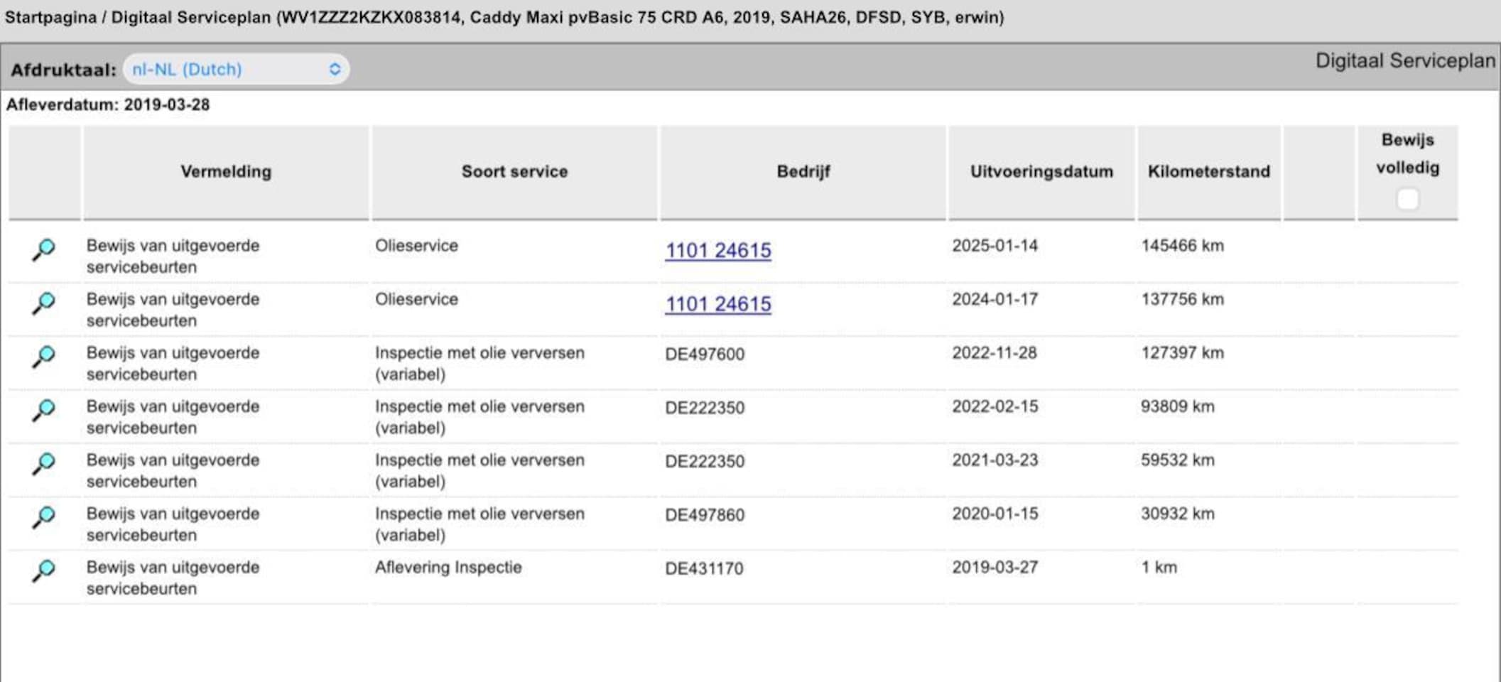Click the Digitaal Serviceplan title label
1501x682 pixels.
[x=1404, y=61]
